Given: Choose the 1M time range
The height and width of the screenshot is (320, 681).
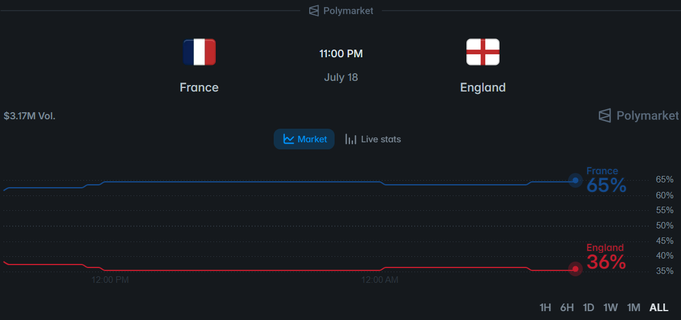Looking at the screenshot, I should coord(634,308).
